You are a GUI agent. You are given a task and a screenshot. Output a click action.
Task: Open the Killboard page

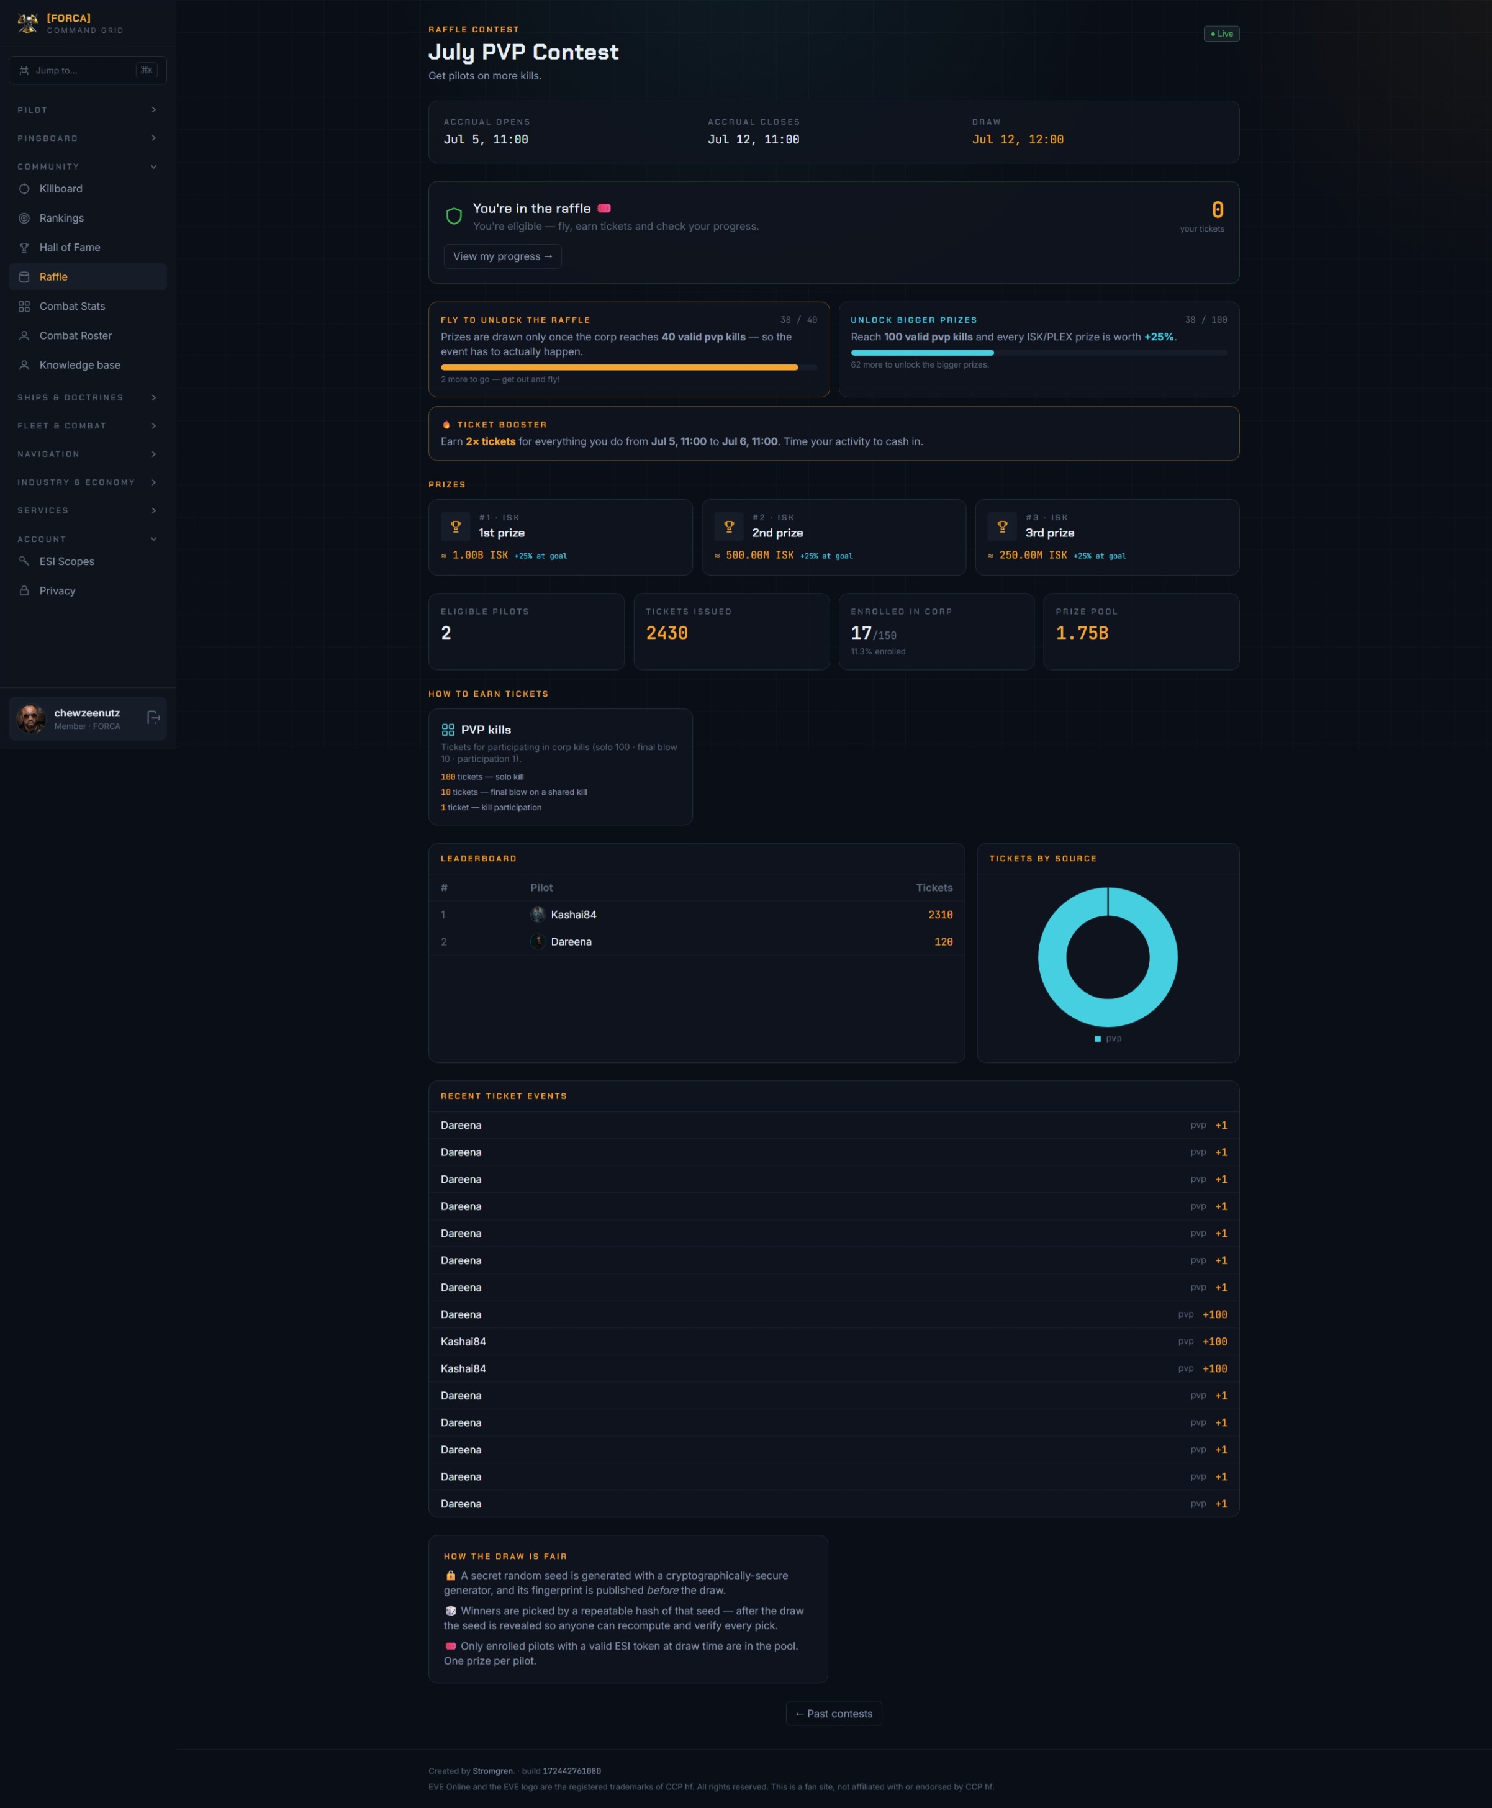tap(88, 189)
